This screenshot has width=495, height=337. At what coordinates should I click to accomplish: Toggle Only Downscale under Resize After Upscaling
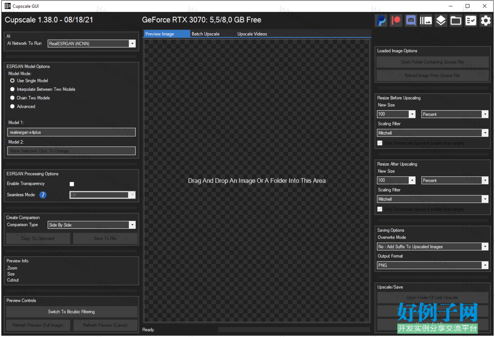point(380,209)
